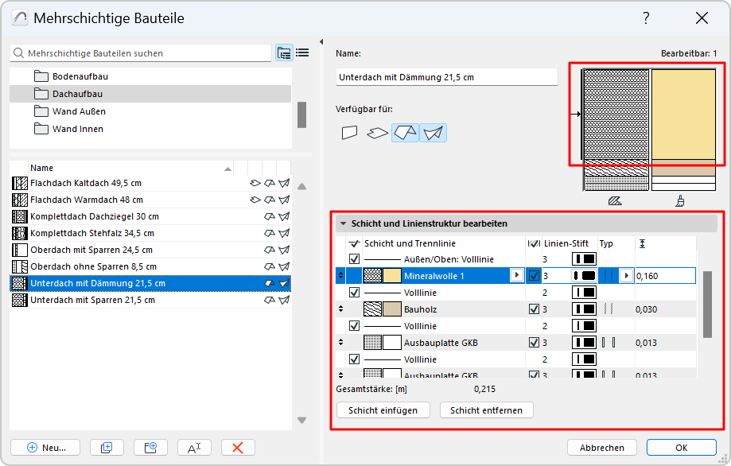The image size is (731, 466).
Task: Click the Ausbauplatte GKB white color swatch
Action: [392, 343]
